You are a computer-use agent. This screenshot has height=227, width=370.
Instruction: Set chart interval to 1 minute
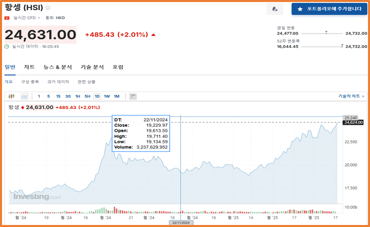[x=39, y=96]
